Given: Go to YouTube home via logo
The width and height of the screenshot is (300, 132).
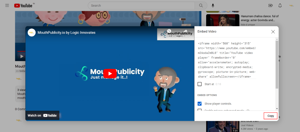Looking at the screenshot, I should 23,5.
